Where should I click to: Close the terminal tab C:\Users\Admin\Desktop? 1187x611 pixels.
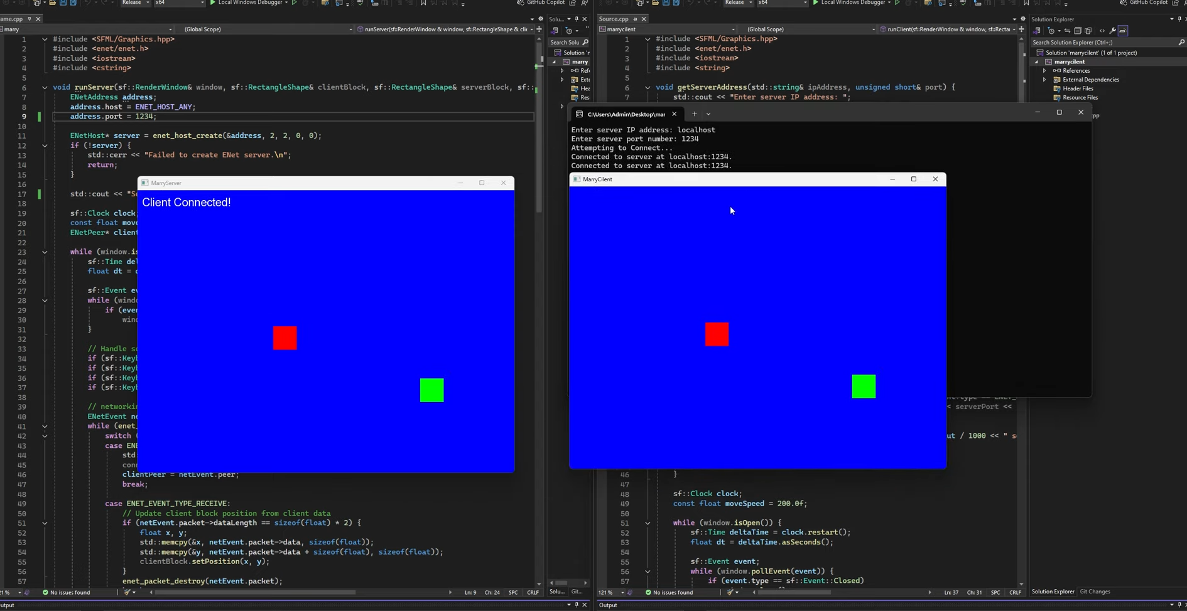coord(674,114)
